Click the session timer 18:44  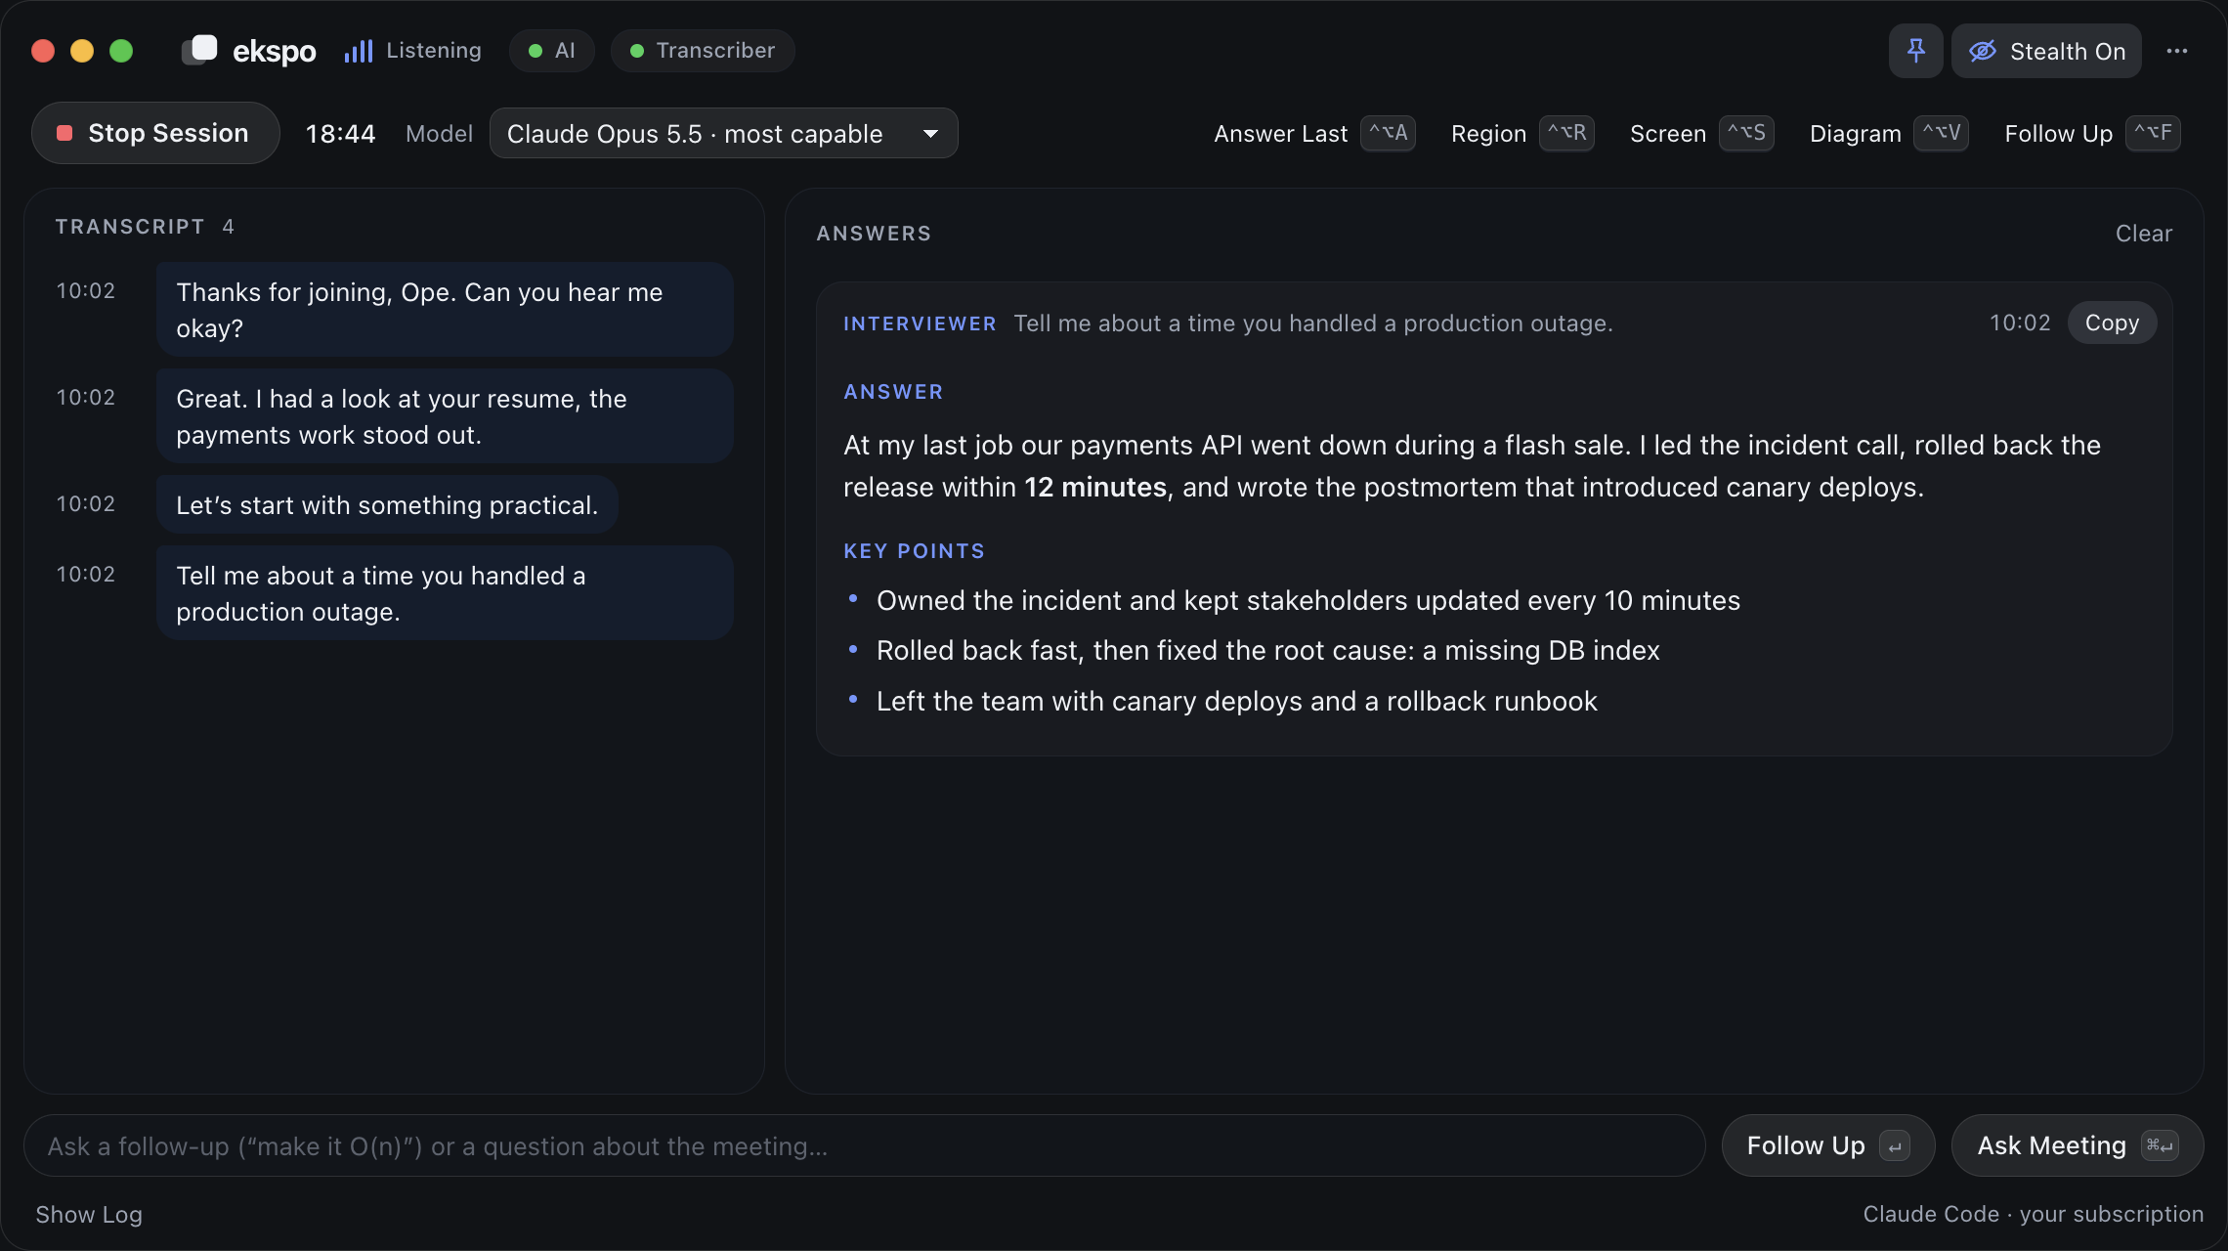[340, 134]
